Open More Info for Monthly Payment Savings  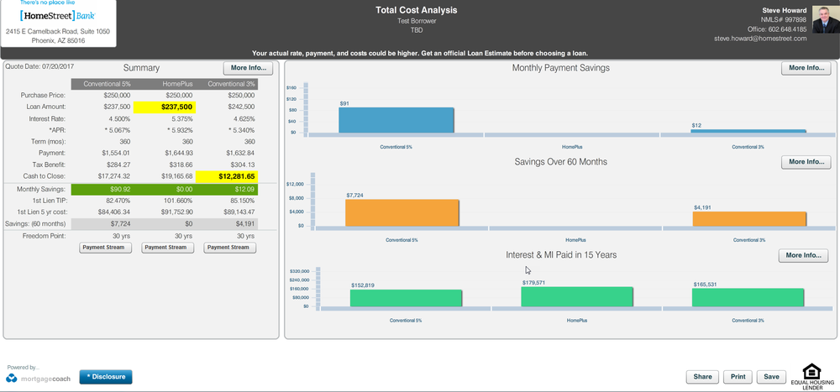pos(806,68)
